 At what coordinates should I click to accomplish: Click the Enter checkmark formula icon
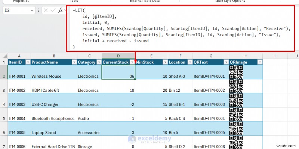pyautogui.click(x=53, y=10)
